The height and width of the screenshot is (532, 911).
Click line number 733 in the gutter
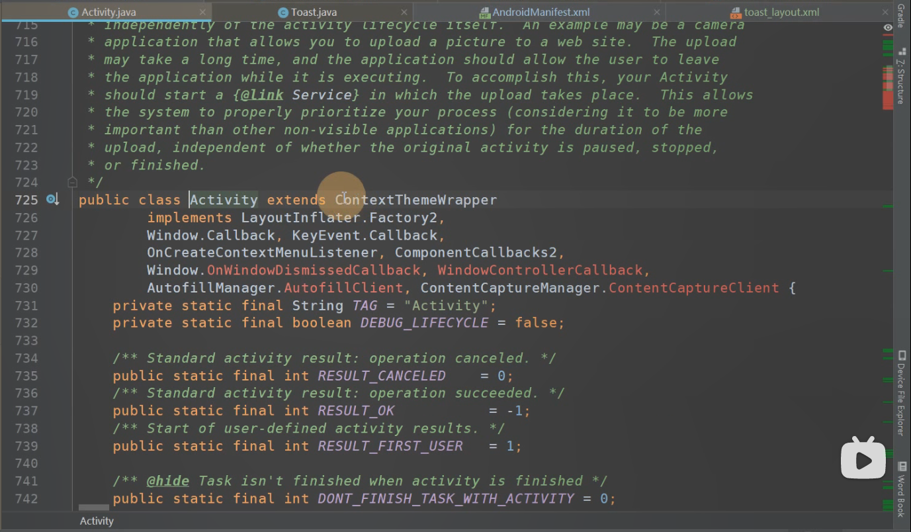coord(26,340)
